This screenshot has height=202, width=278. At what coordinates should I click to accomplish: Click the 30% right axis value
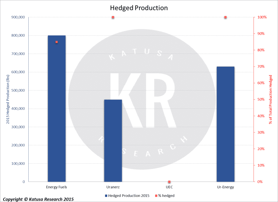[261, 132]
